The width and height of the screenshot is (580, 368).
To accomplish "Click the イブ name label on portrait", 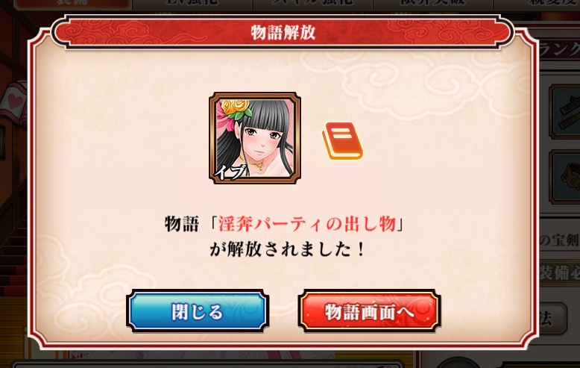I will tap(230, 172).
